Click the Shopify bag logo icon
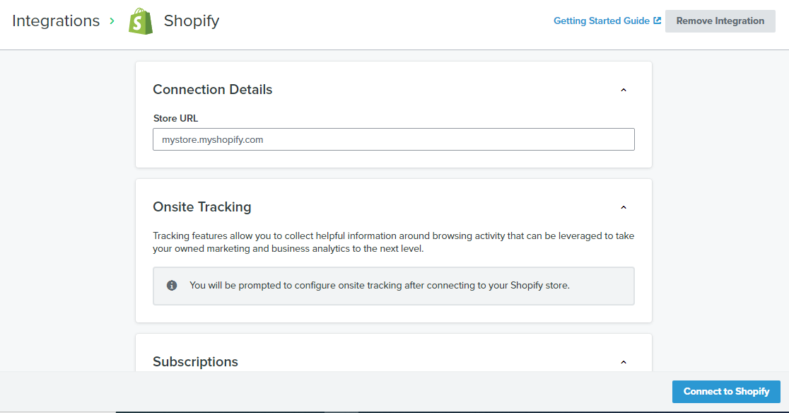 [x=141, y=21]
